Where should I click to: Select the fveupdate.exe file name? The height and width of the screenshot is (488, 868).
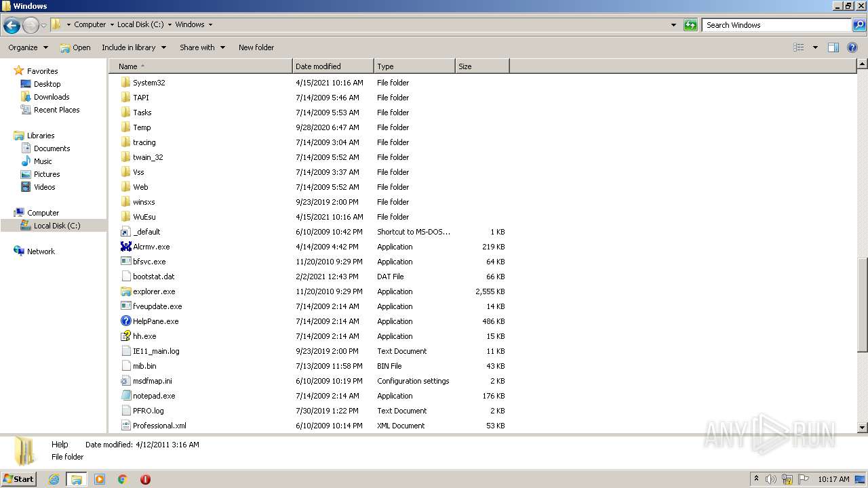point(157,306)
